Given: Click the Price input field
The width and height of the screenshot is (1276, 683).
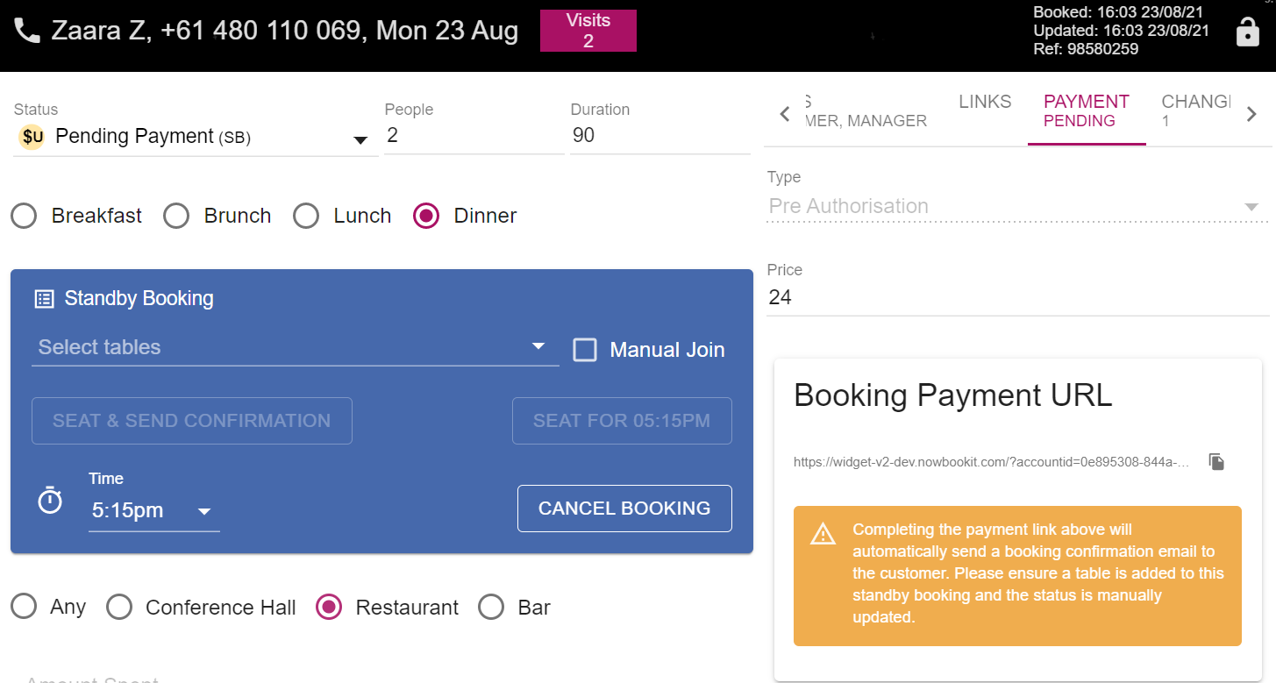Looking at the screenshot, I should pos(1017,298).
